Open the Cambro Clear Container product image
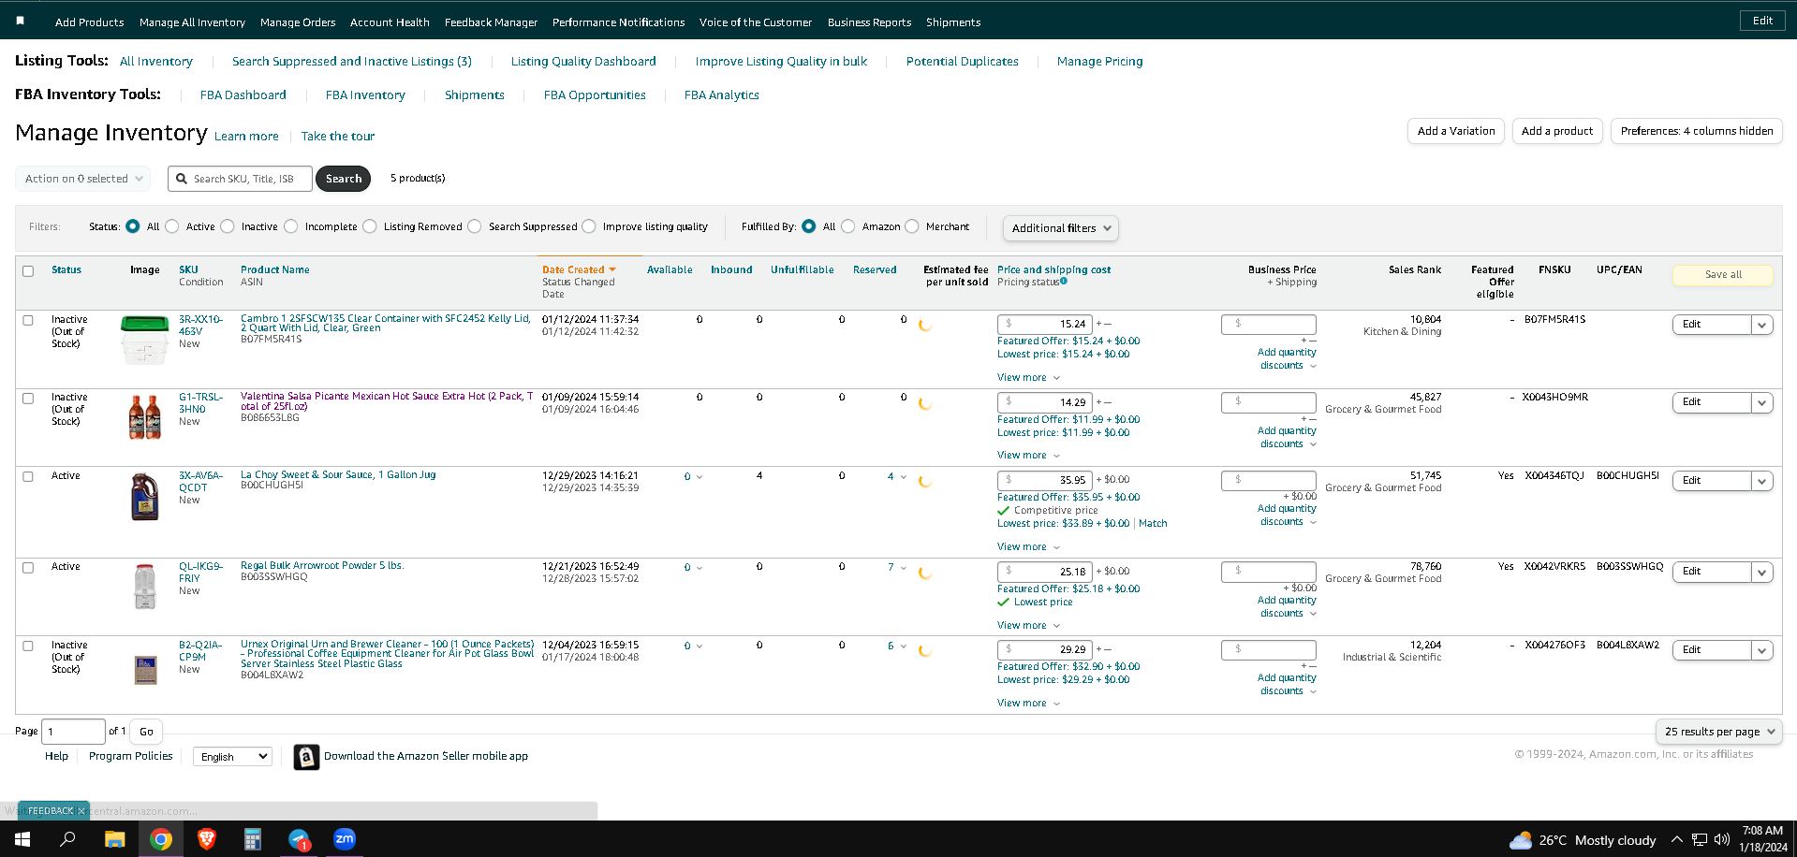The height and width of the screenshot is (857, 1797). point(144,340)
